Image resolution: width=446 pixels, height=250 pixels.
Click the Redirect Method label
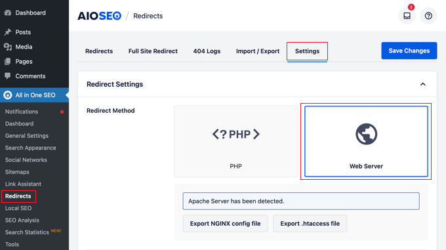pos(111,111)
